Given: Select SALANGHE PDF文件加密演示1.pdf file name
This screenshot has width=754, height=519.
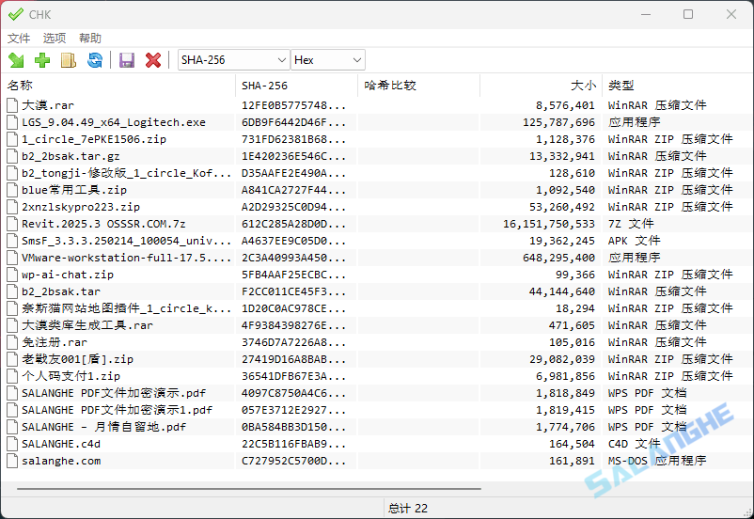Looking at the screenshot, I should coord(117,410).
